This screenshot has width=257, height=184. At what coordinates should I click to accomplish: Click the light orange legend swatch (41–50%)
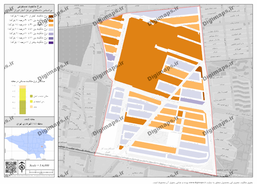coord(52,24)
